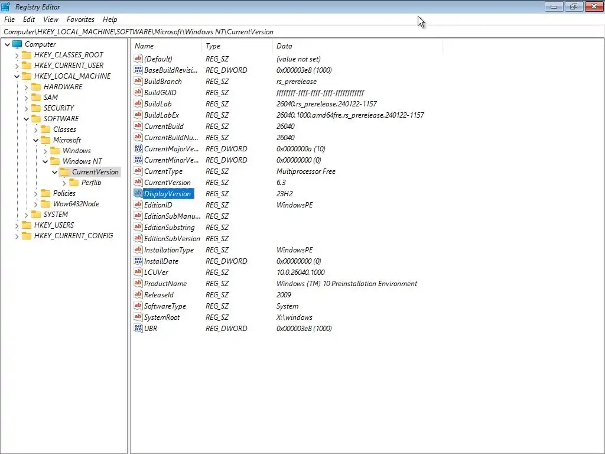This screenshot has height=454, width=605.
Task: Expand the SECURITY key
Action: pyautogui.click(x=26, y=108)
